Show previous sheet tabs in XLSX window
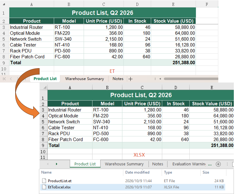Image resolution: width=235 pixels, height=194 pixels. click(x=48, y=164)
